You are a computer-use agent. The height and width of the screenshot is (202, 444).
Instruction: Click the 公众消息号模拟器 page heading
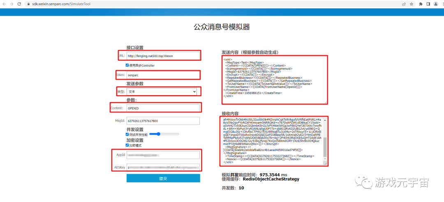222,27
